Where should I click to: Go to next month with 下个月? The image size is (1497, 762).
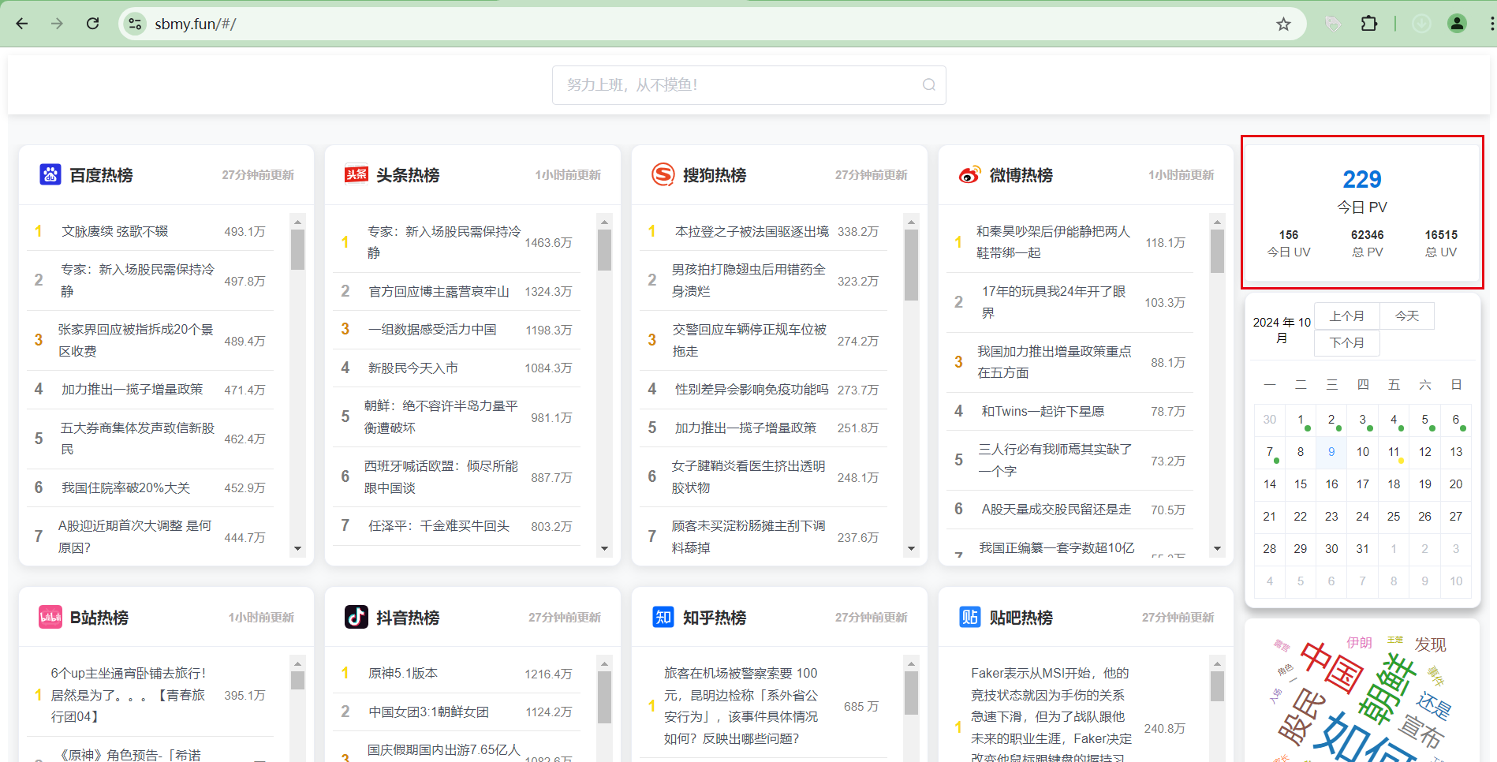click(1346, 343)
